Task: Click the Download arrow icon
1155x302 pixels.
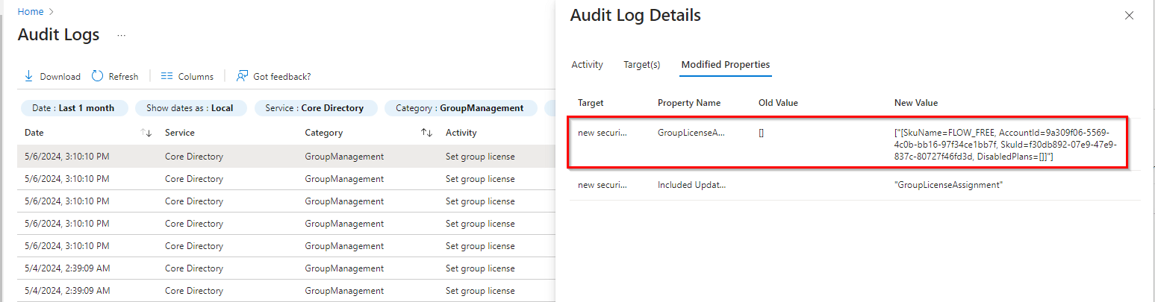Action: click(28, 76)
